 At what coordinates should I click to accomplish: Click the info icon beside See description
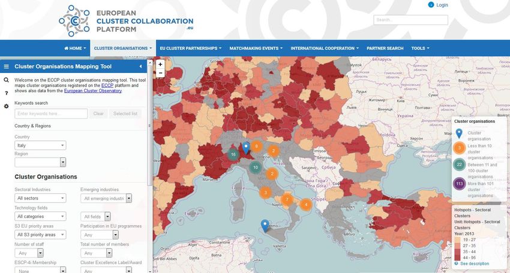point(456,263)
